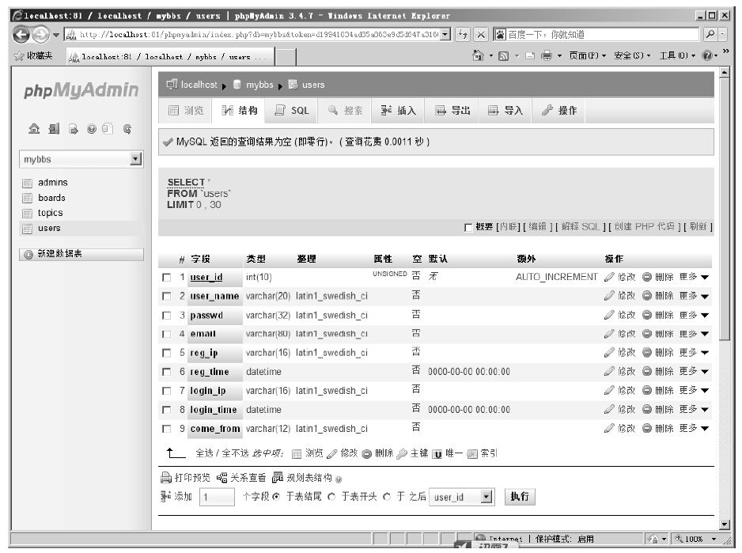
Task: Click the browse icon beside admins table
Action: coord(28,183)
